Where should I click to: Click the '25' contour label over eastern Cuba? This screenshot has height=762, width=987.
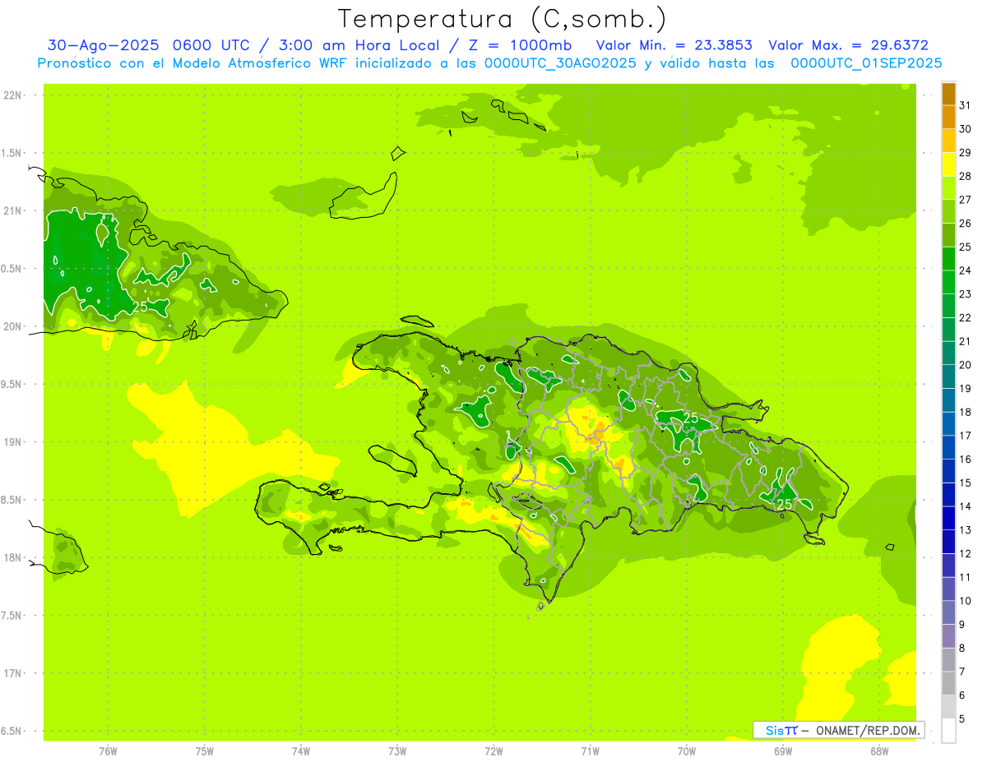pos(140,307)
